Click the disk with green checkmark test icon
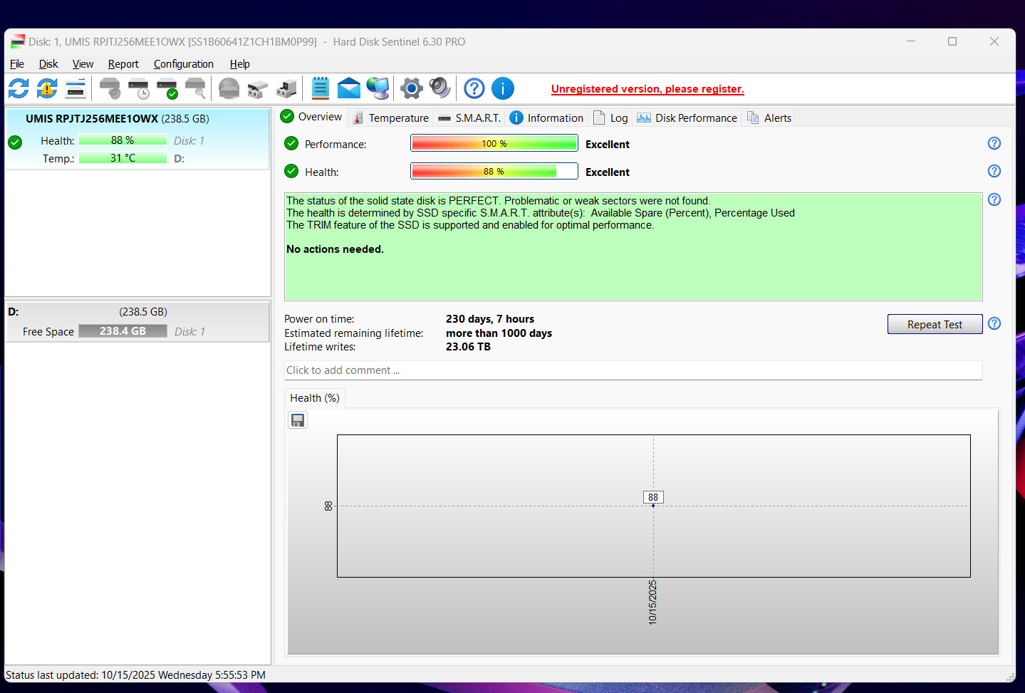1025x693 pixels. click(x=167, y=88)
